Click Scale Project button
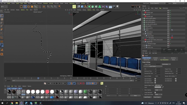187x105 pixels. [x=153, y=66]
